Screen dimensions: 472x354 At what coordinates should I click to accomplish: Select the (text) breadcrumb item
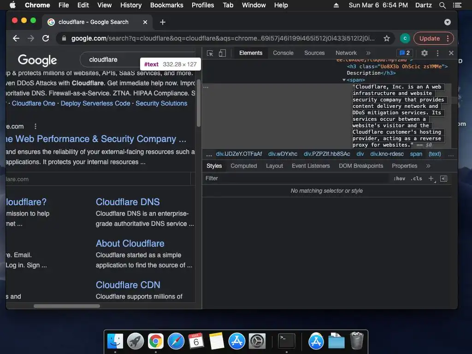coord(435,154)
